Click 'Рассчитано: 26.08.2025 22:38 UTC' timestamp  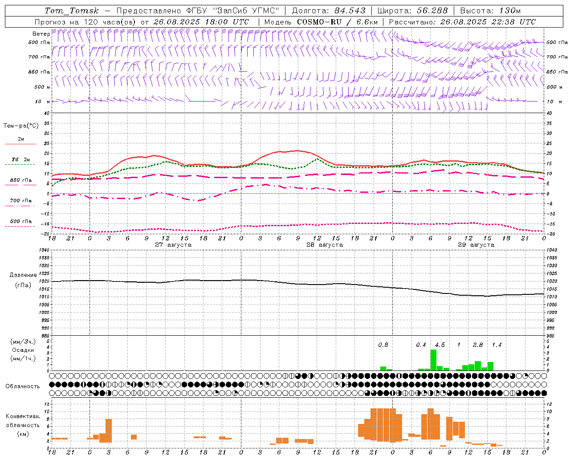coord(462,22)
